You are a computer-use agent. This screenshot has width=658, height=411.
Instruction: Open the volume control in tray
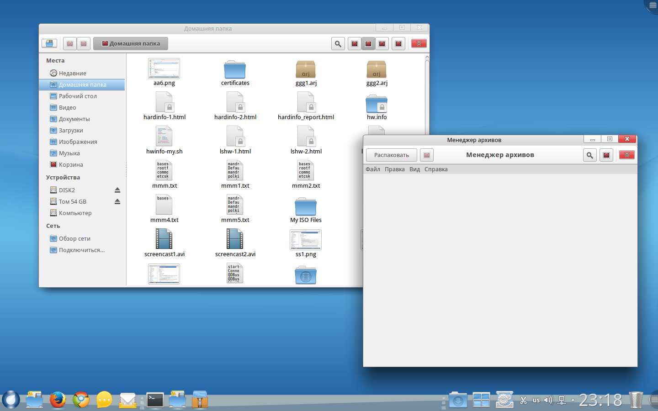coord(548,400)
